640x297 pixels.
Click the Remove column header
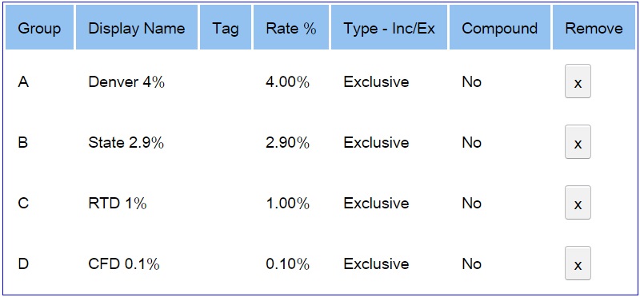pos(594,27)
